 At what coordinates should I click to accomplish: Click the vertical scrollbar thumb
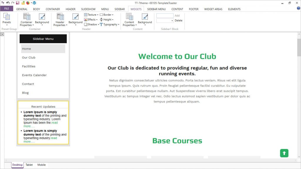coord(299,47)
